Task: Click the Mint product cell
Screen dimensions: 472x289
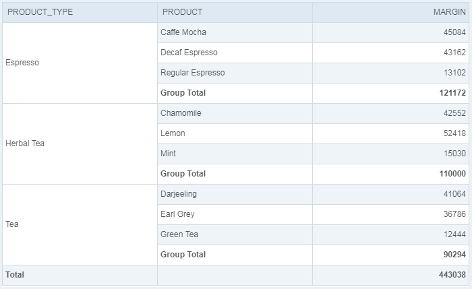Action: click(x=169, y=154)
